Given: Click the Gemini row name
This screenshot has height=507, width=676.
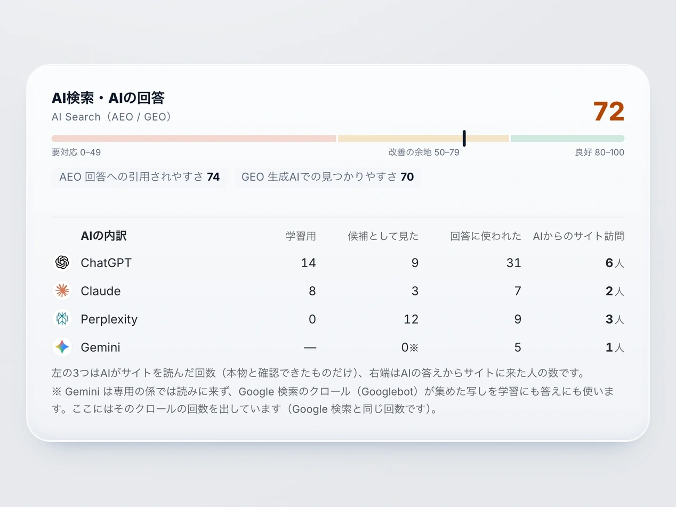Looking at the screenshot, I should pos(100,348).
